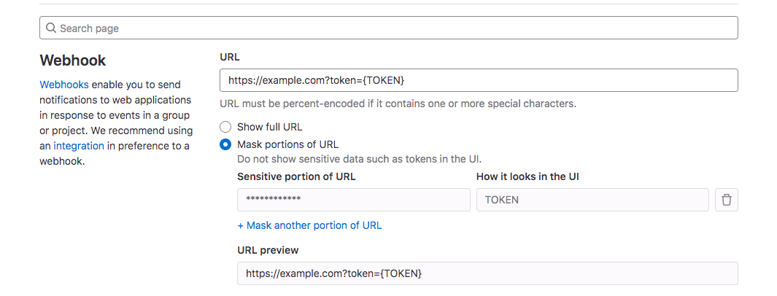The height and width of the screenshot is (296, 777).
Task: Follow the integration link in description
Action: (79, 146)
